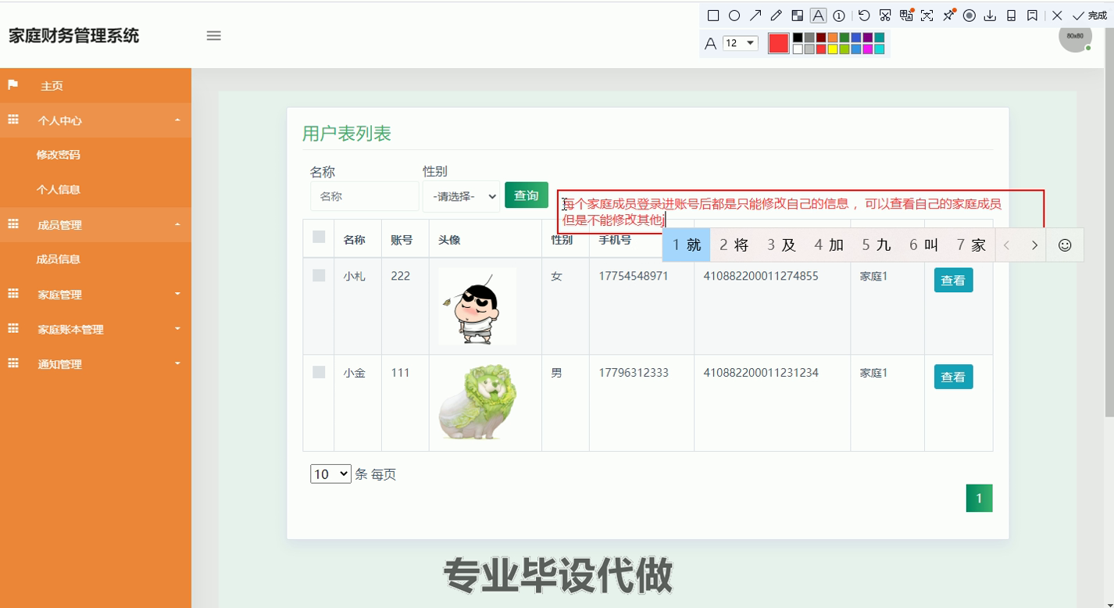Open 成员信息 in the sidebar
Viewport: 1114px width, 608px height.
click(59, 259)
